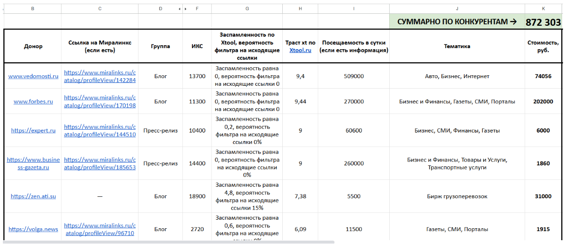Follow Miralinks link profileView/96710
Screen dimensions: 564x244
point(100,229)
